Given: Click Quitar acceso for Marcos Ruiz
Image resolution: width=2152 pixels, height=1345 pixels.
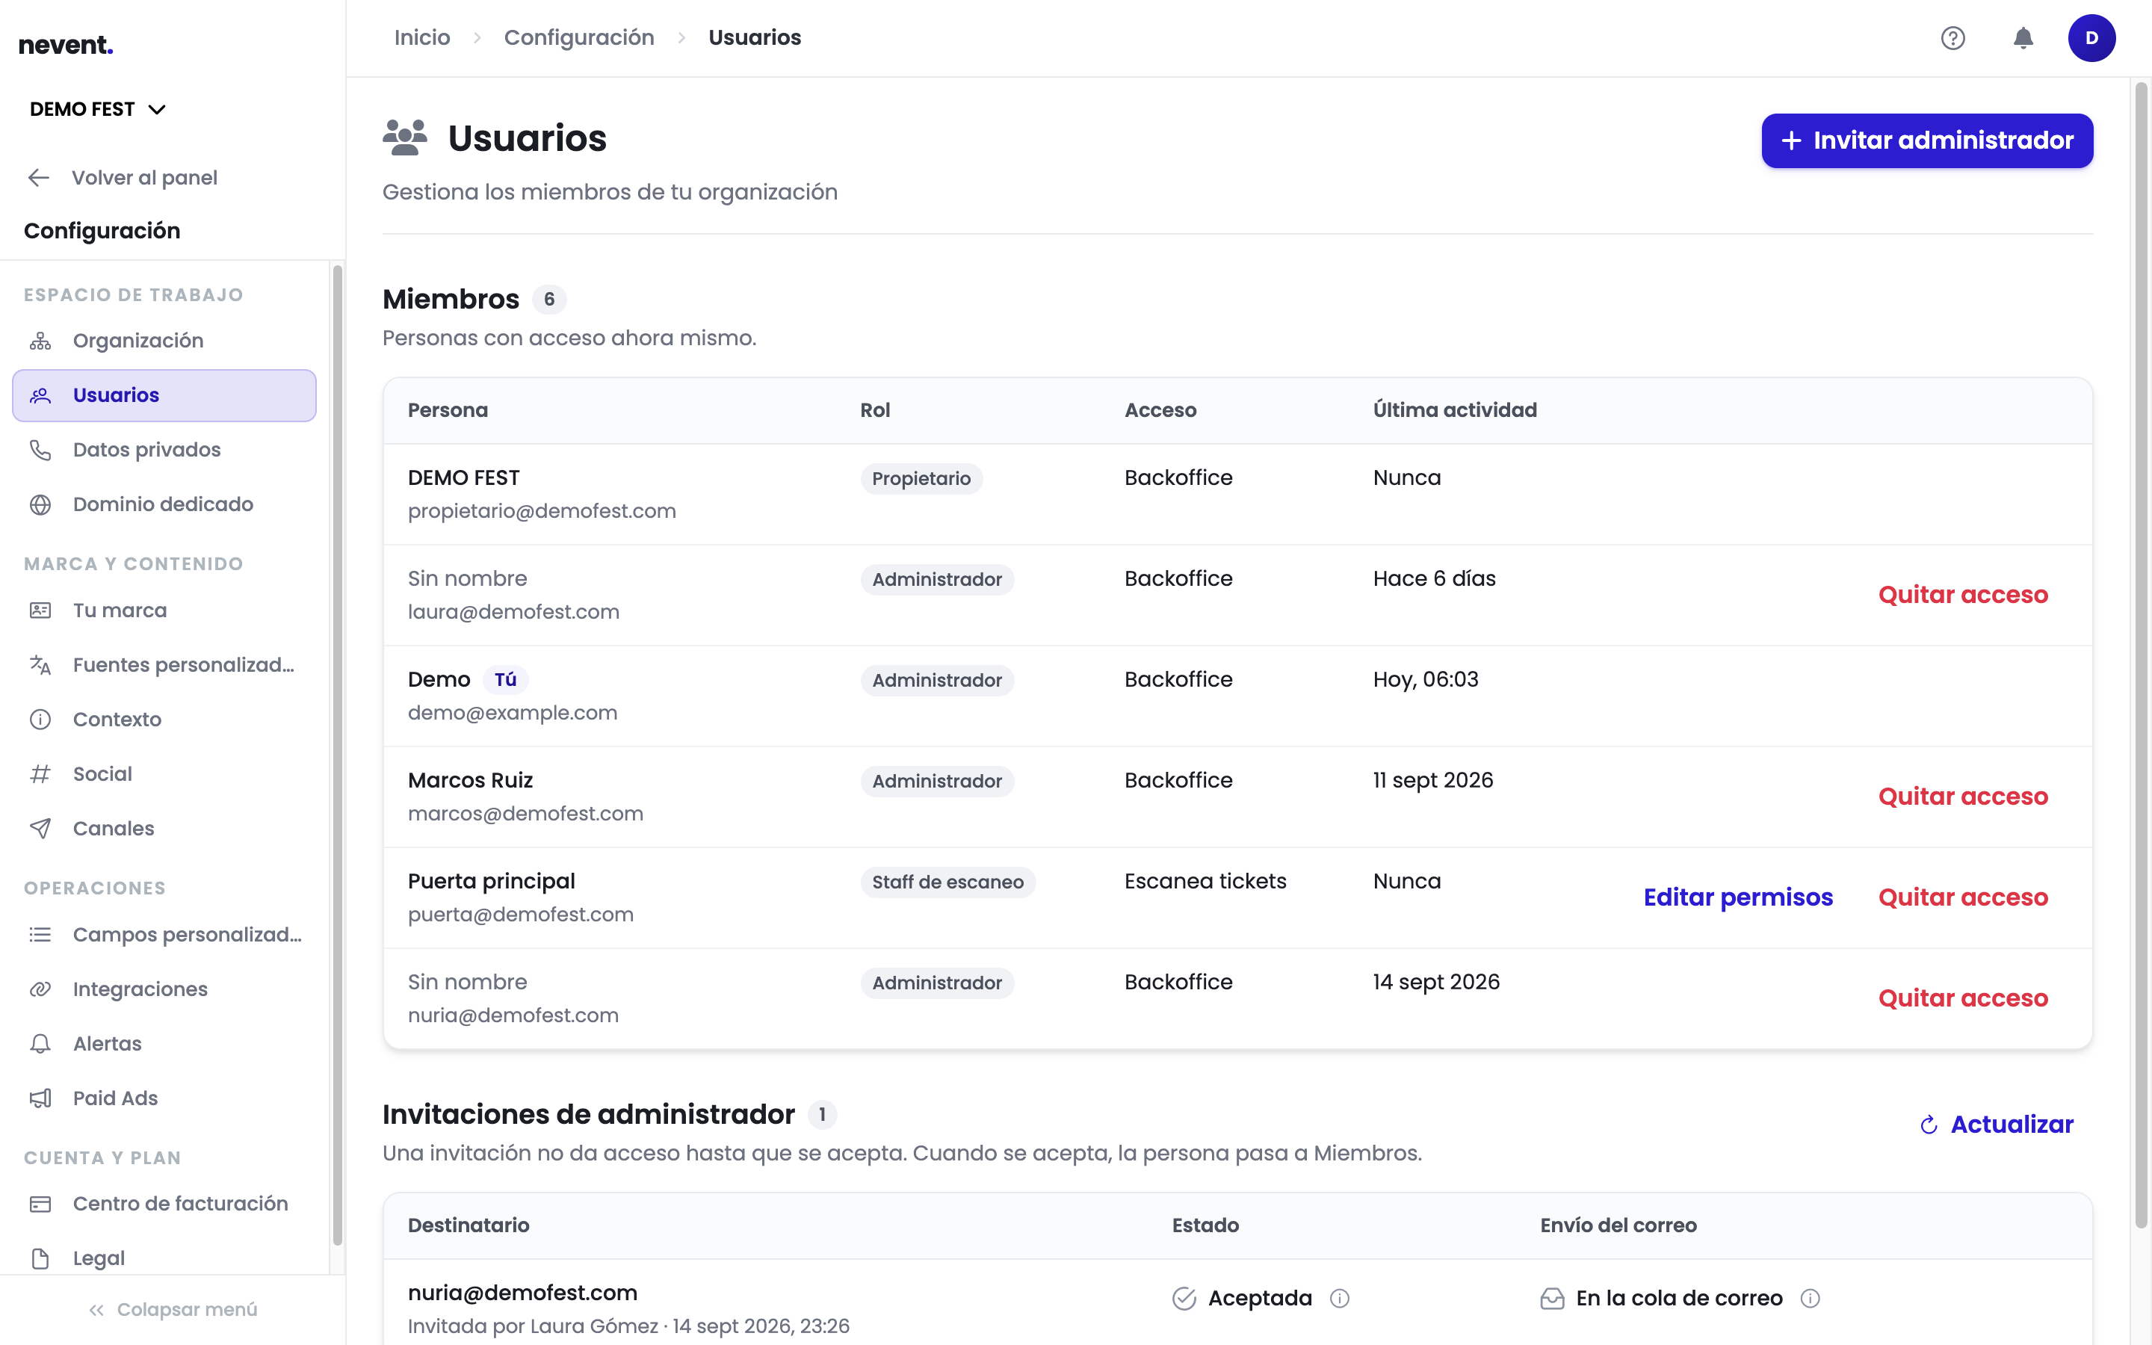Looking at the screenshot, I should click(x=1963, y=796).
